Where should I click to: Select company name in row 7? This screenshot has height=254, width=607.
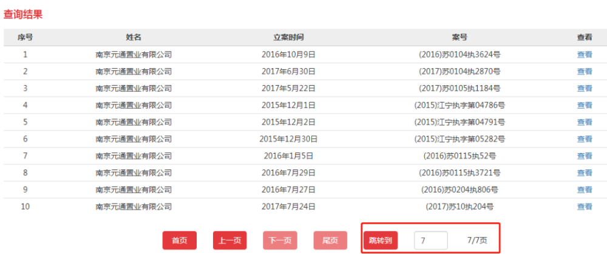coord(134,156)
